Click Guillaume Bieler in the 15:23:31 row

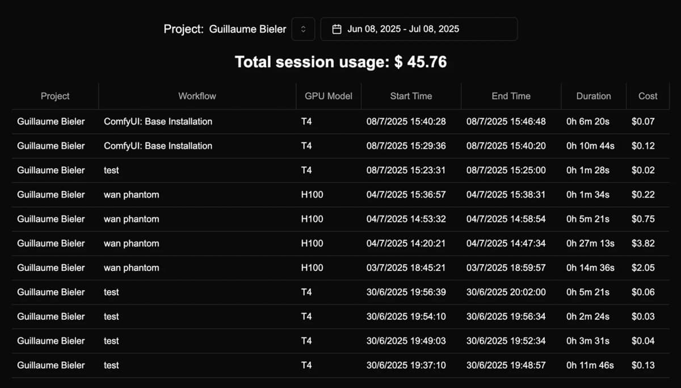click(51, 170)
